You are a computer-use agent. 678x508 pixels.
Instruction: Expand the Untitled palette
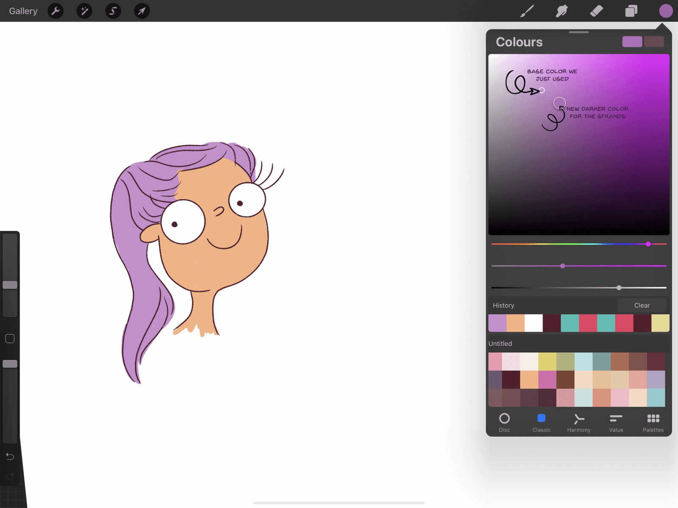click(x=500, y=343)
